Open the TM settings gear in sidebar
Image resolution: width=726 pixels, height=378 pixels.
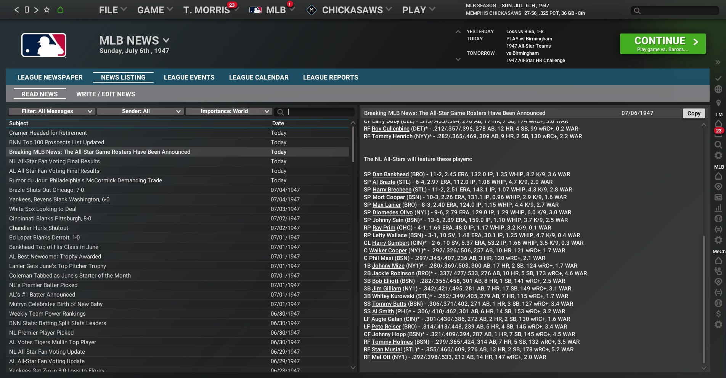(x=718, y=156)
